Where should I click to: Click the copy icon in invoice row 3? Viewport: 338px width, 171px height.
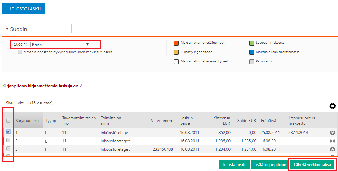332,149
